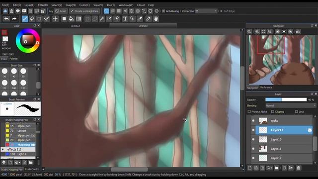Hide Layer10 visibility dot
Image resolution: width=318 pixels, height=179 pixels.
[x=253, y=139]
